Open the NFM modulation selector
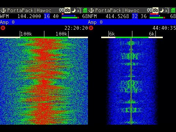 click(92, 16)
